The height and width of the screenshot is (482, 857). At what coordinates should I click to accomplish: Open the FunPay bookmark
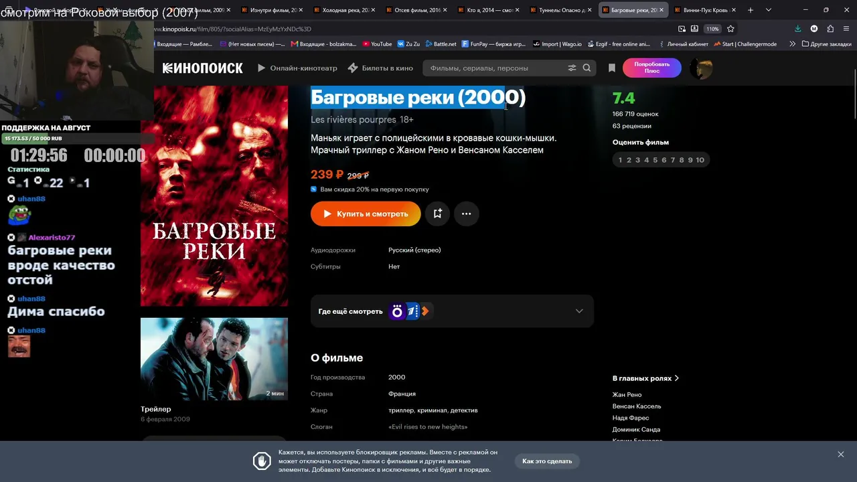pyautogui.click(x=493, y=44)
